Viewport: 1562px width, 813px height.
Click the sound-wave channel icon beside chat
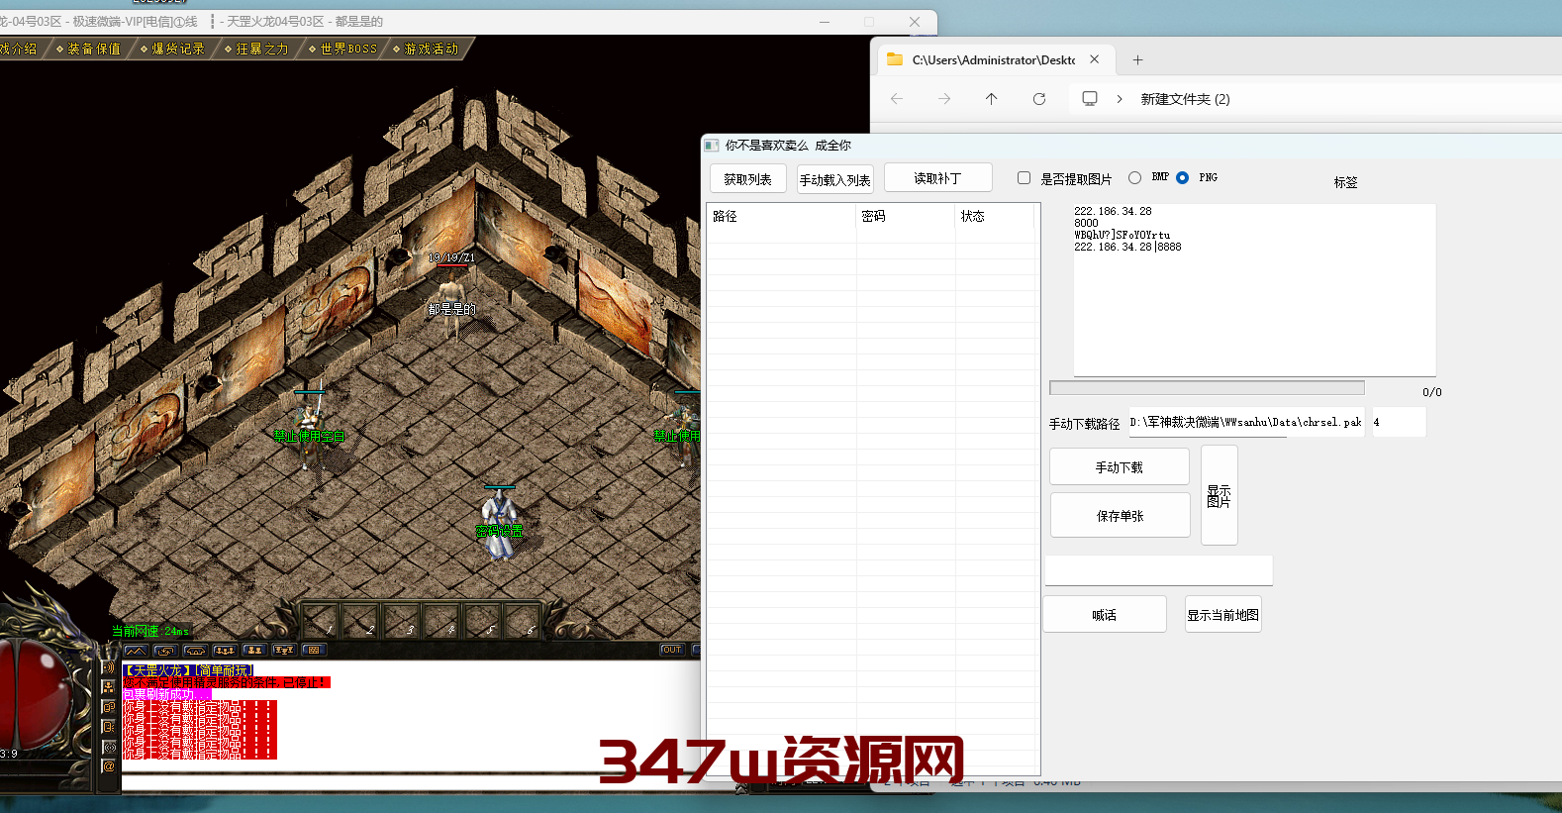pyautogui.click(x=109, y=667)
